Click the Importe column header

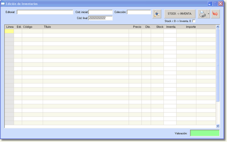pos(186,27)
